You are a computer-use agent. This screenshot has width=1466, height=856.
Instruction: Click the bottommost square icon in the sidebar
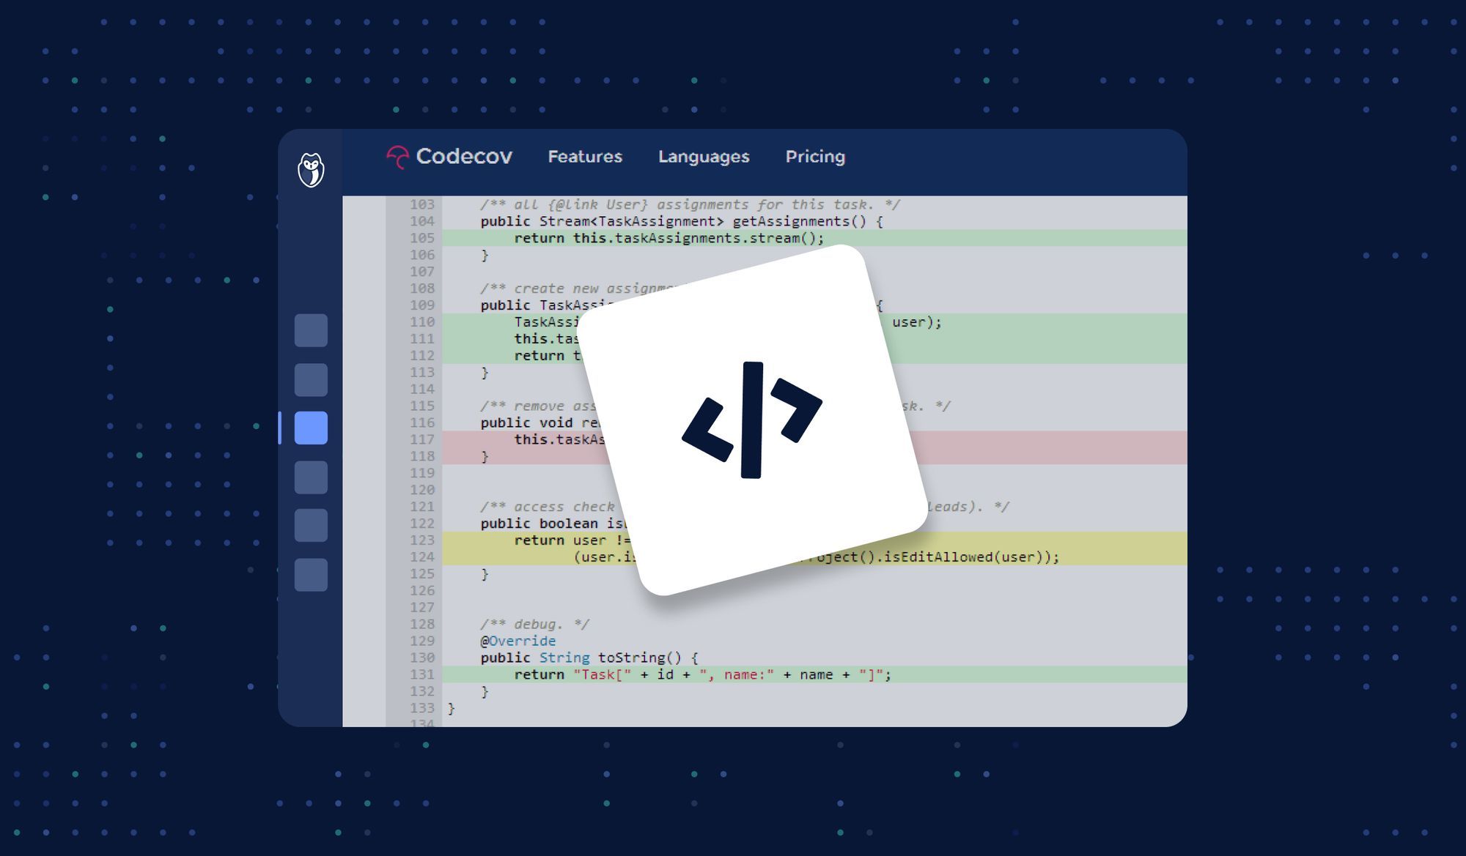coord(312,576)
